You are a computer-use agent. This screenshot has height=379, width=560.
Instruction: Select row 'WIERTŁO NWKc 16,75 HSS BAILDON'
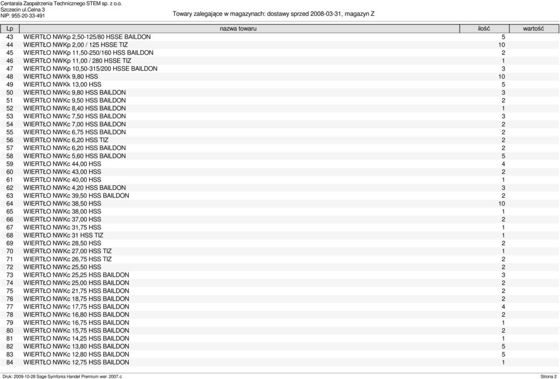(x=280, y=323)
